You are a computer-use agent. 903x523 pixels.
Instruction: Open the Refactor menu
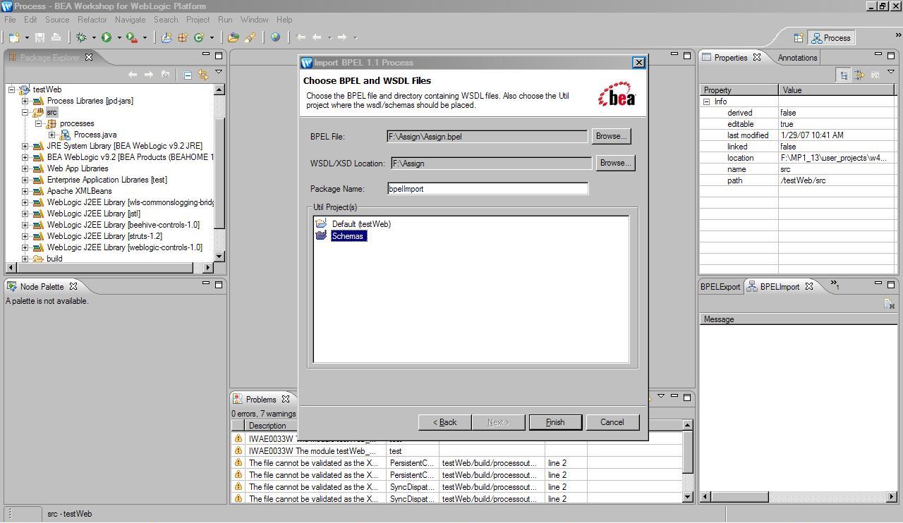pos(92,20)
